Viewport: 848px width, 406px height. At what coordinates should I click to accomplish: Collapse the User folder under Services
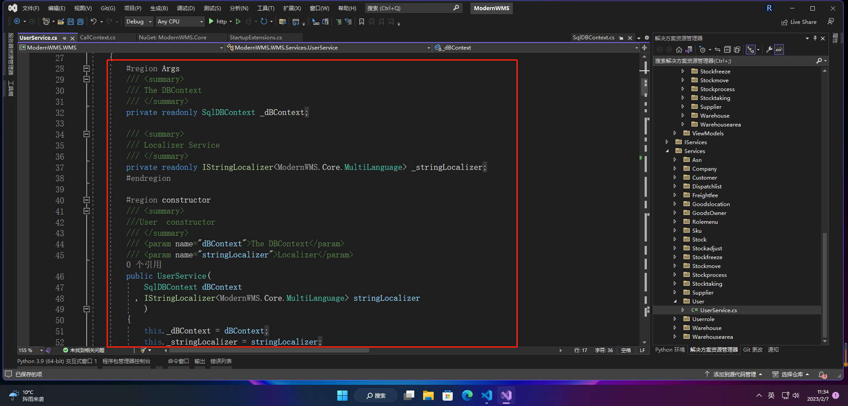click(675, 301)
